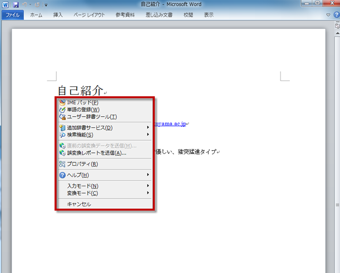
Task: Click the Word application icon in title bar
Action: (5, 4)
